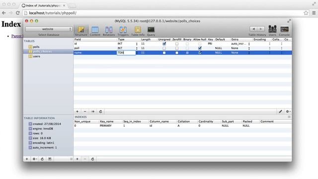This screenshot has height=179, width=318.
Task: Add a new table in sidebar
Action: coord(27,159)
